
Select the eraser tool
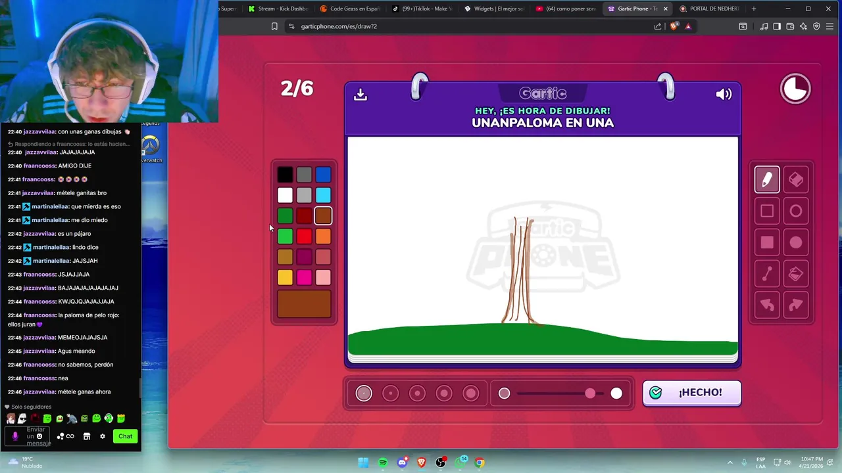pyautogui.click(x=796, y=179)
